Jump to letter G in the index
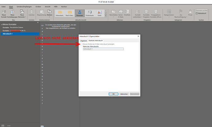The height and width of the screenshot is (127, 212). point(42,47)
